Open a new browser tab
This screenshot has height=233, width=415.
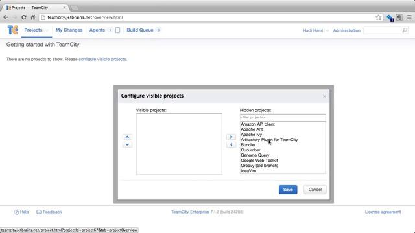pyautogui.click(x=75, y=8)
